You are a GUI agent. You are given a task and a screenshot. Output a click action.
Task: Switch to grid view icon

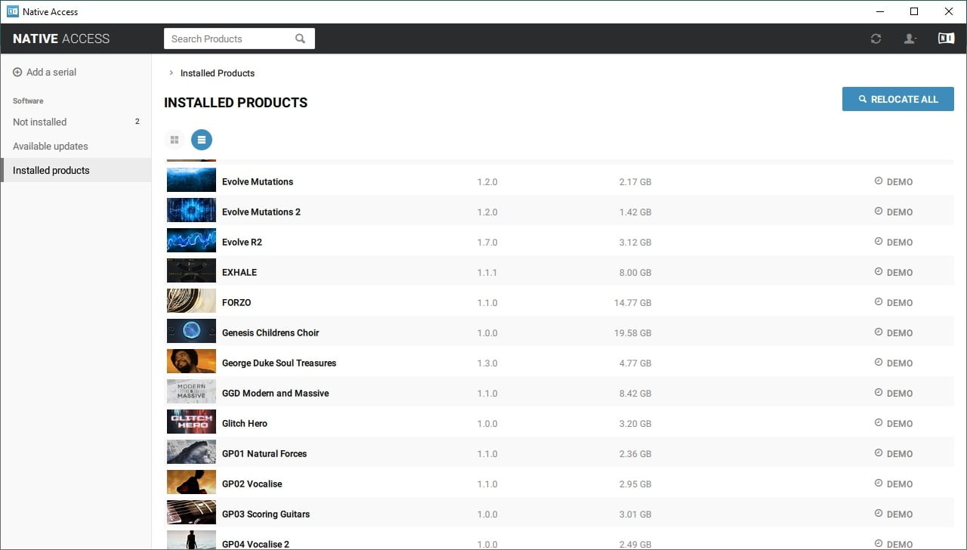click(175, 140)
